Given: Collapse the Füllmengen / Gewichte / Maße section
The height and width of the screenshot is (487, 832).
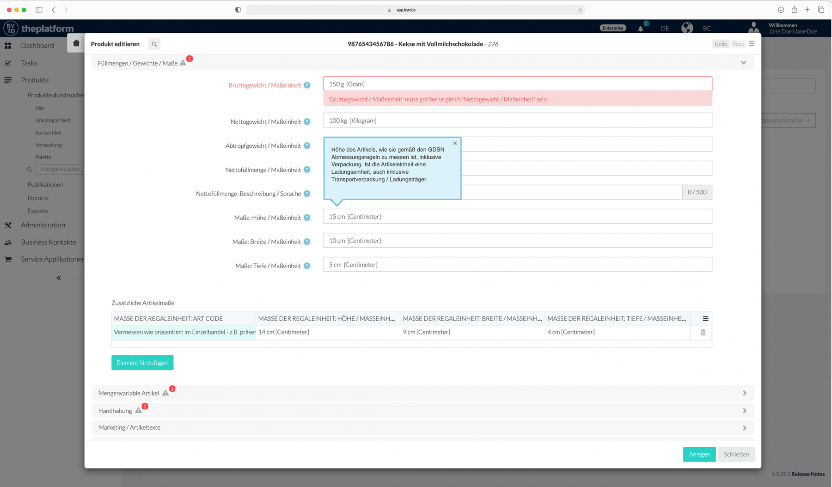Looking at the screenshot, I should pyautogui.click(x=744, y=62).
